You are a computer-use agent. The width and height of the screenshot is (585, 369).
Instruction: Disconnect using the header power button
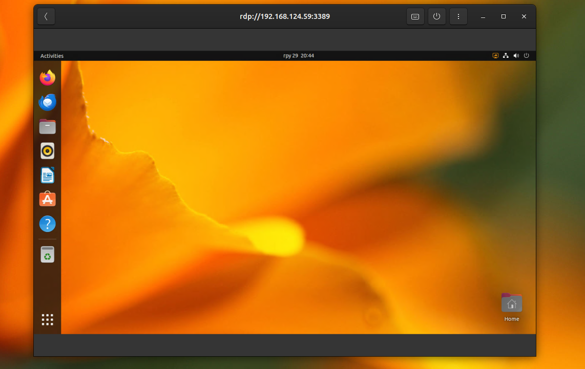click(437, 16)
